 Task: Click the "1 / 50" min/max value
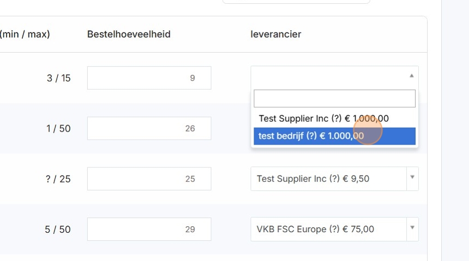(x=58, y=129)
